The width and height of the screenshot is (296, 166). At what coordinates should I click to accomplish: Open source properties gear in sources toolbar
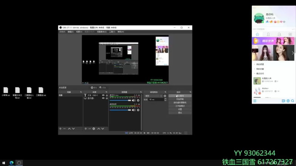[x=94, y=129]
